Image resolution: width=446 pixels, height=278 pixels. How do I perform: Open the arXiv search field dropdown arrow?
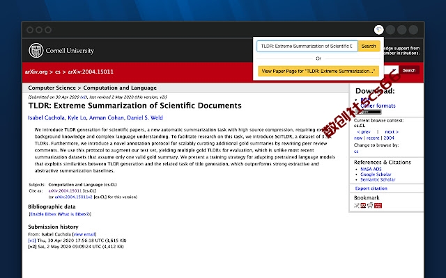click(x=394, y=70)
